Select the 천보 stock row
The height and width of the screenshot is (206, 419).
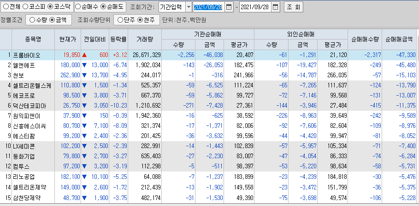208,75
